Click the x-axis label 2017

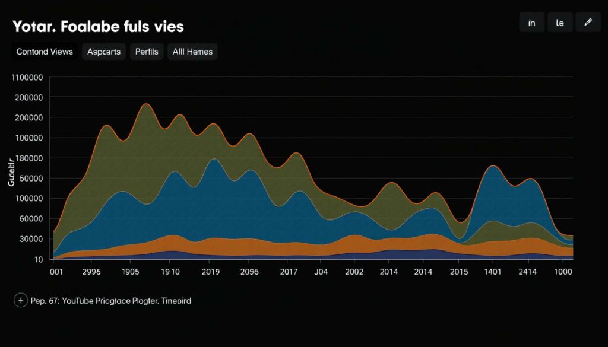[x=289, y=272]
